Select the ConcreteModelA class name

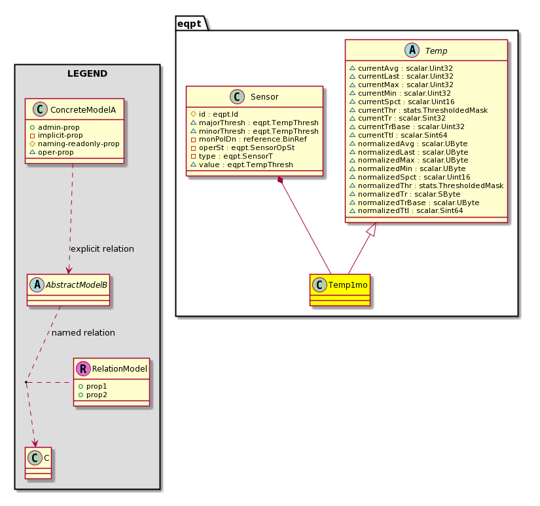(83, 109)
